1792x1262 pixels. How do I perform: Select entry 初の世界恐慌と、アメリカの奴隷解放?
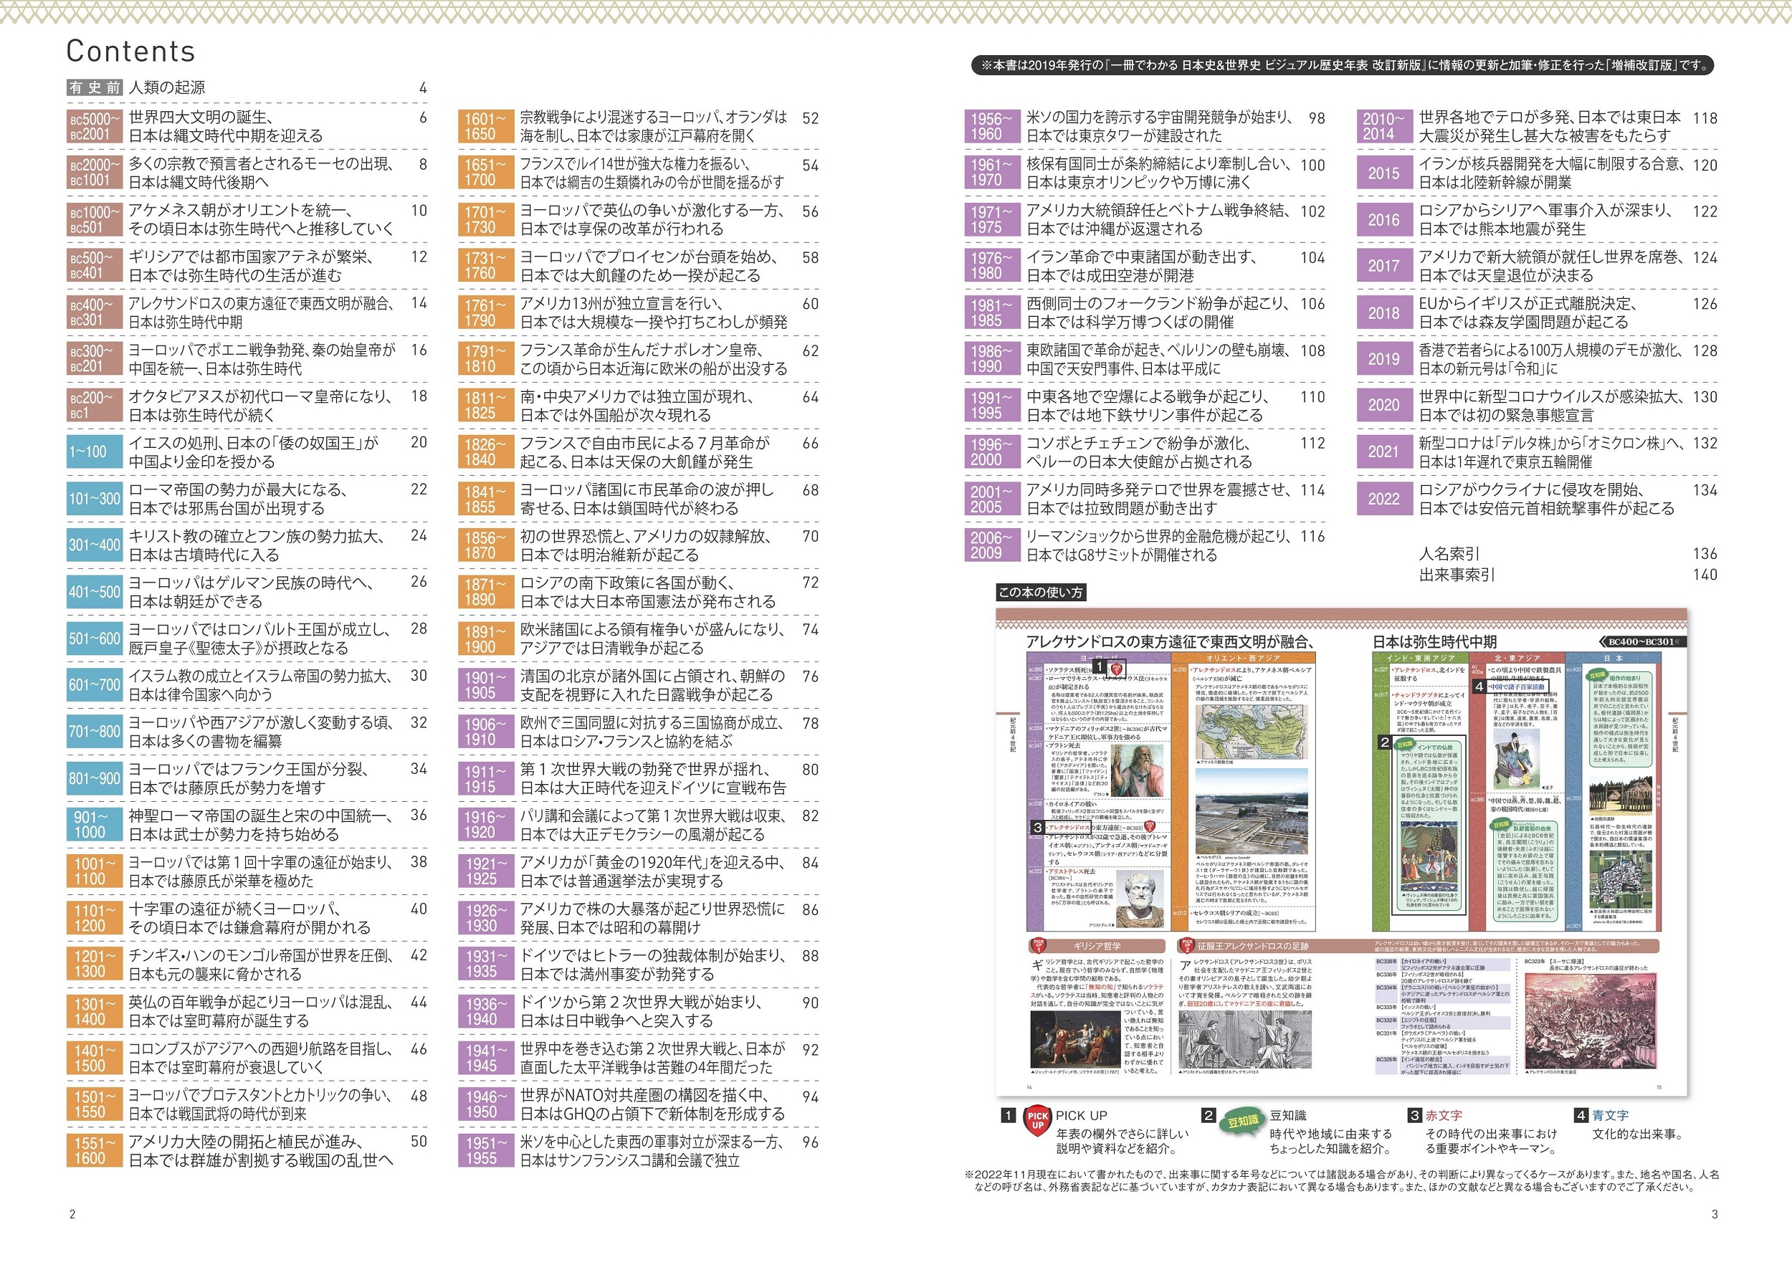click(x=647, y=545)
